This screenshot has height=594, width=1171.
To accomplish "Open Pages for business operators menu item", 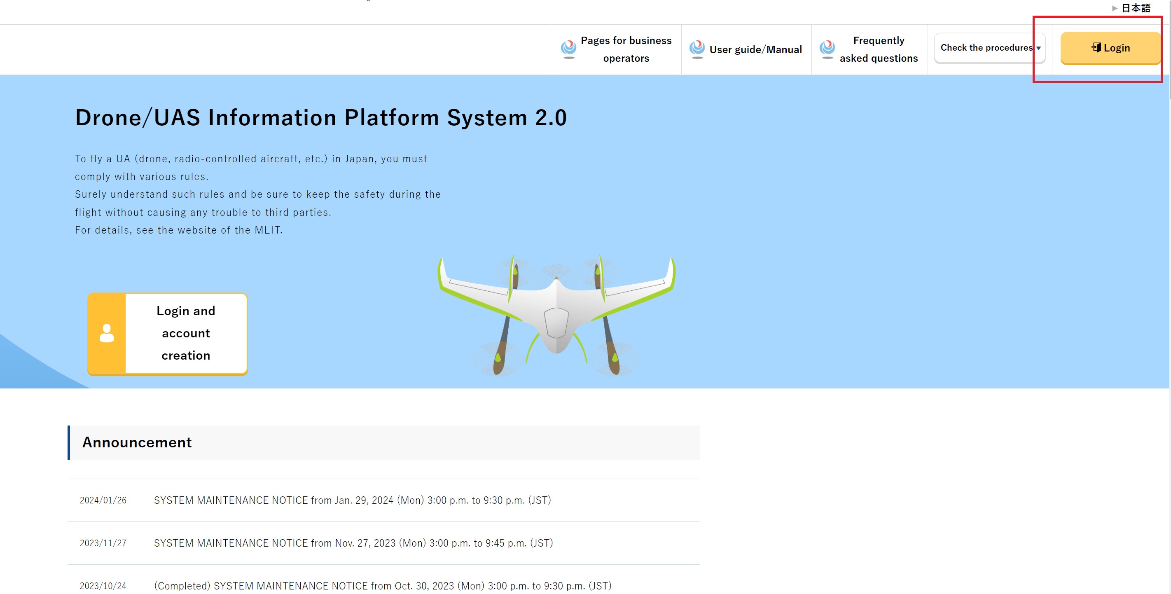I will [x=626, y=49].
